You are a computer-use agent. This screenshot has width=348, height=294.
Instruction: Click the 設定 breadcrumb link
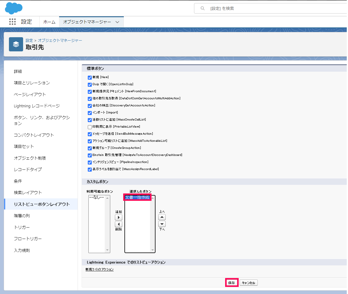(x=29, y=40)
